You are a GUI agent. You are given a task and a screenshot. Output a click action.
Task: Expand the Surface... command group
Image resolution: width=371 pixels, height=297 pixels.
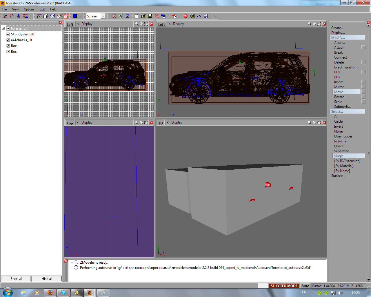338,176
